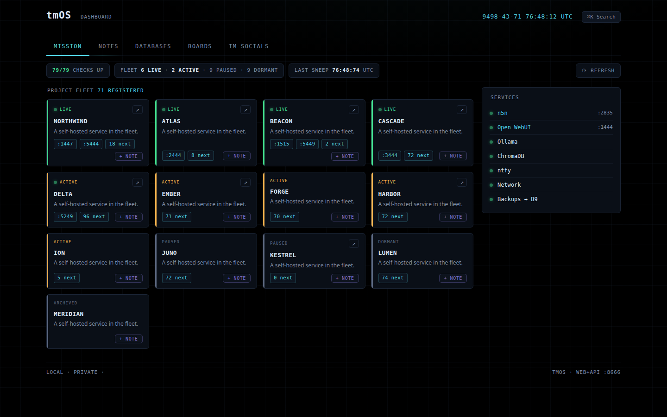The image size is (667, 417).
Task: Open KESTREL external link arrow icon
Action: [x=354, y=244]
